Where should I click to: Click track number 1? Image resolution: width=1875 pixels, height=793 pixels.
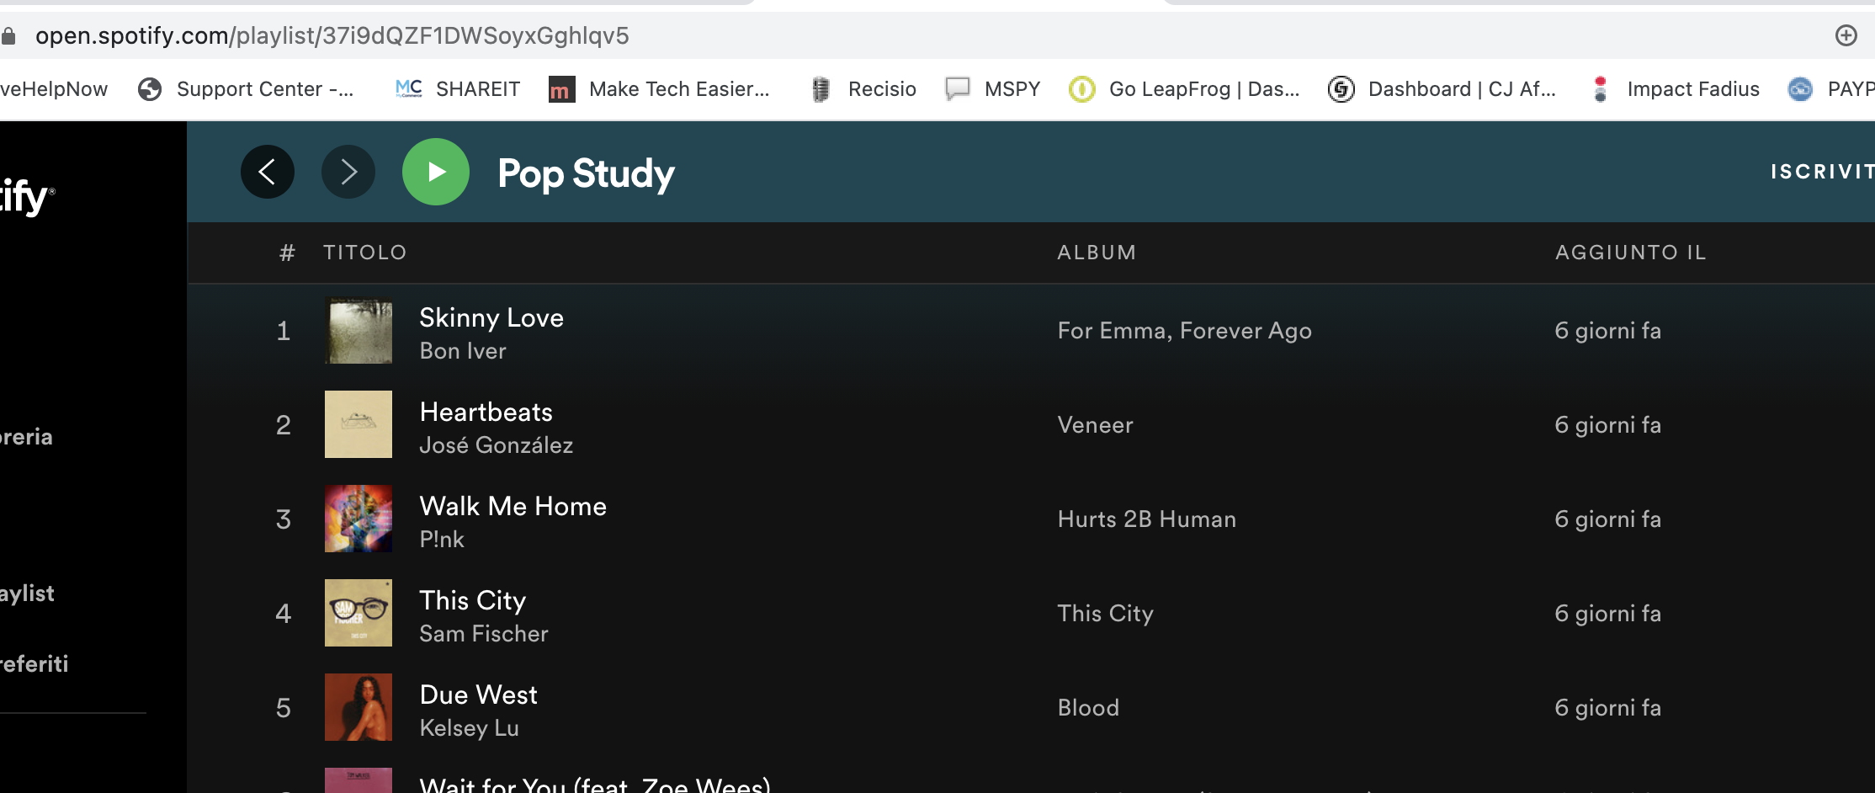(x=284, y=331)
